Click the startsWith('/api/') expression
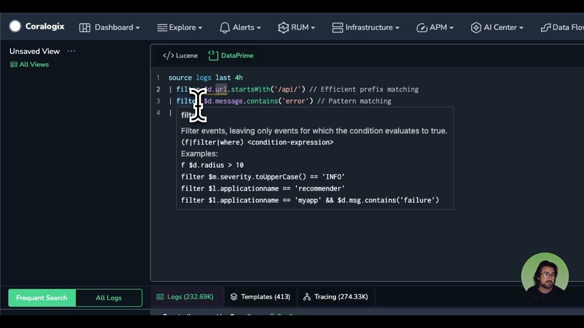Viewport: 584px width, 328px height. point(268,89)
